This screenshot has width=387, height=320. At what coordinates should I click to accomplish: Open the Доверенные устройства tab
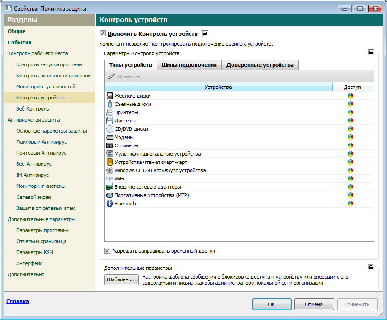260,65
